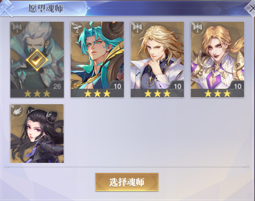Viewport: 255px width, 201px height.
Task: Click the hammer emblem in the title corner
Action: 6,8
